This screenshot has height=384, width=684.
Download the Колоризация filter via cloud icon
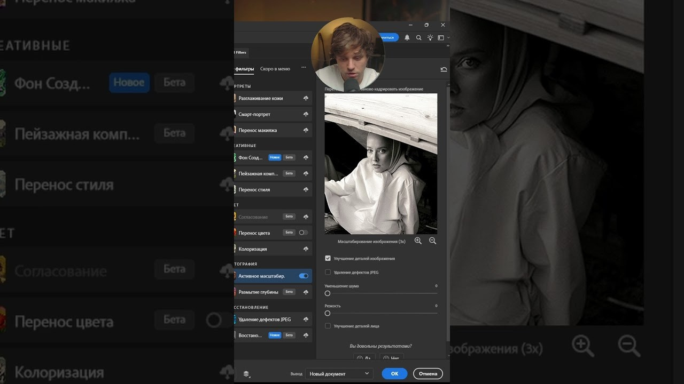click(x=306, y=249)
